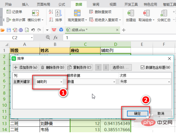The image size is (176, 134).
Task: Switch to the 公式 ribbon tab
Action: coord(62,5)
